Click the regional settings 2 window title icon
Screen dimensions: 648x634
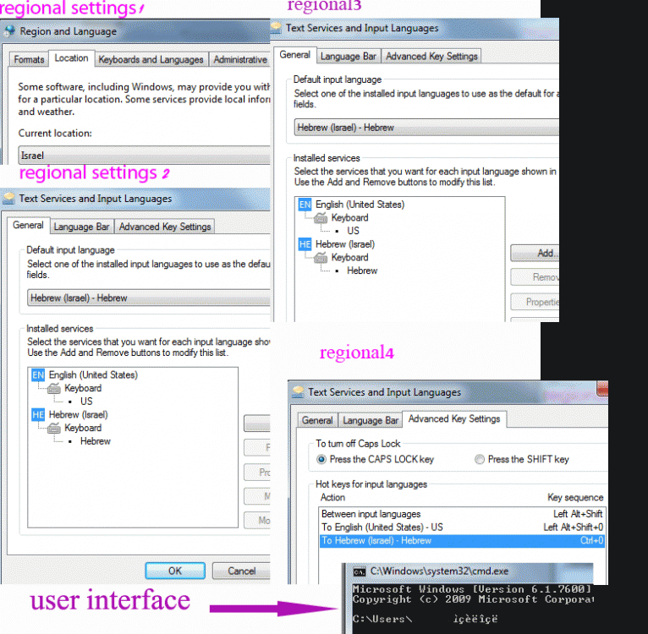pos(8,199)
